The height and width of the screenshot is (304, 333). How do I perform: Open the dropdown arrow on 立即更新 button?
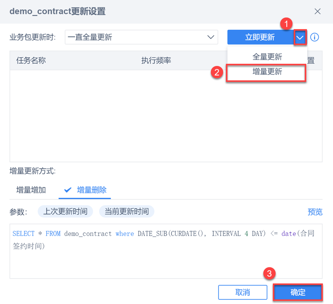click(300, 37)
